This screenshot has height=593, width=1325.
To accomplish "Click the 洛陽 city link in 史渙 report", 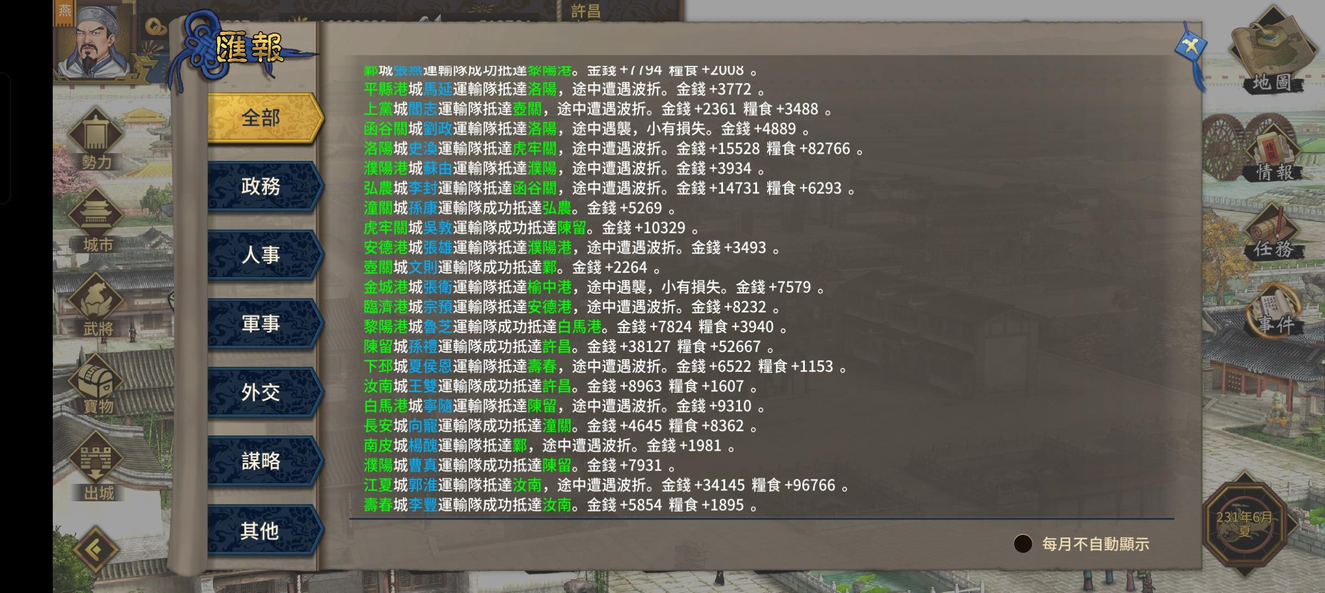I will (378, 149).
